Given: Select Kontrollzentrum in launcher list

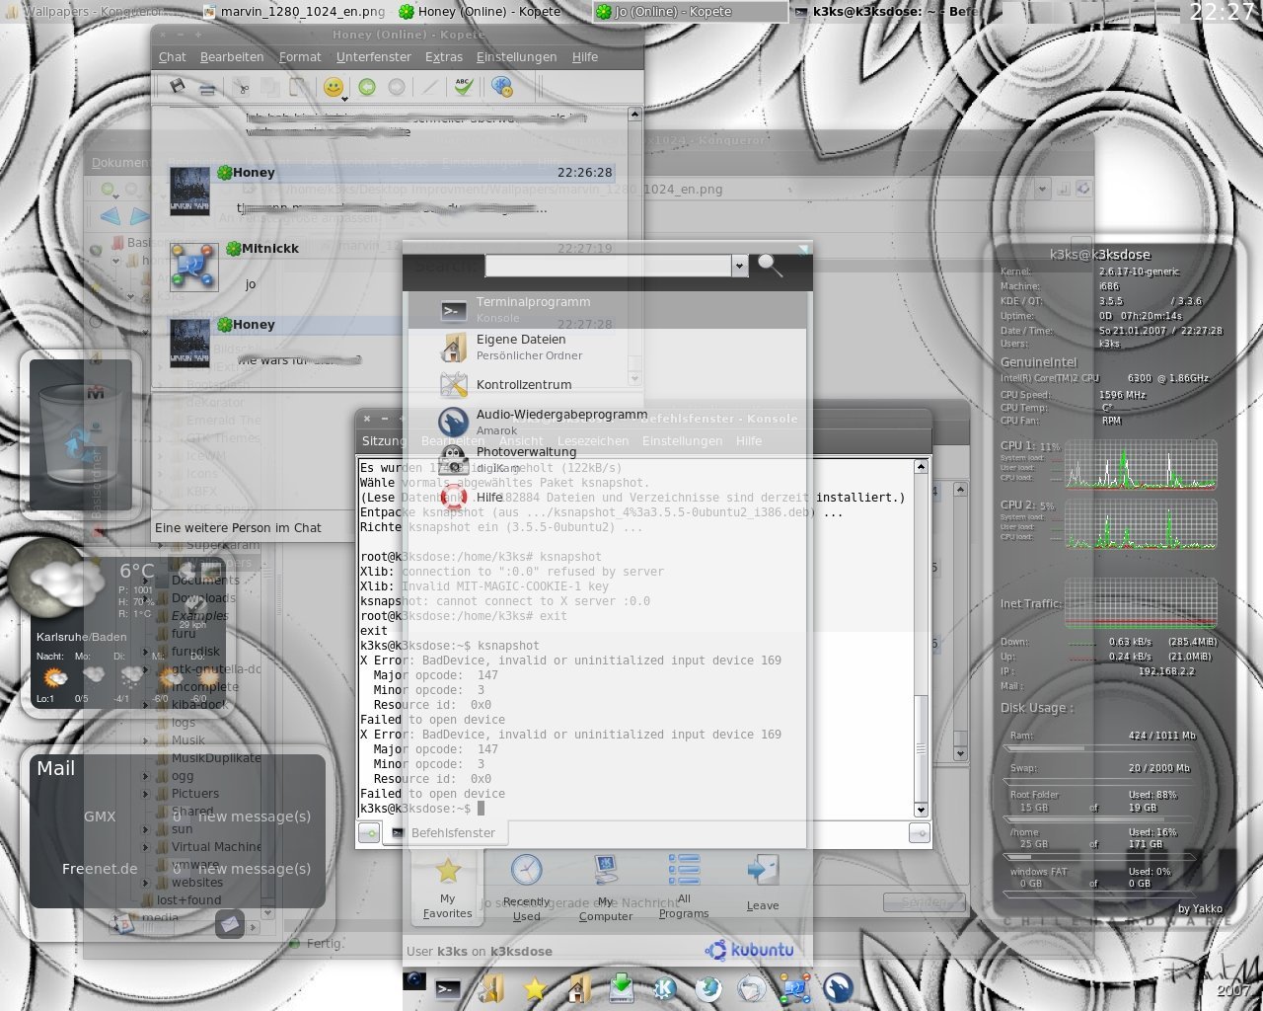Looking at the screenshot, I should coord(608,384).
